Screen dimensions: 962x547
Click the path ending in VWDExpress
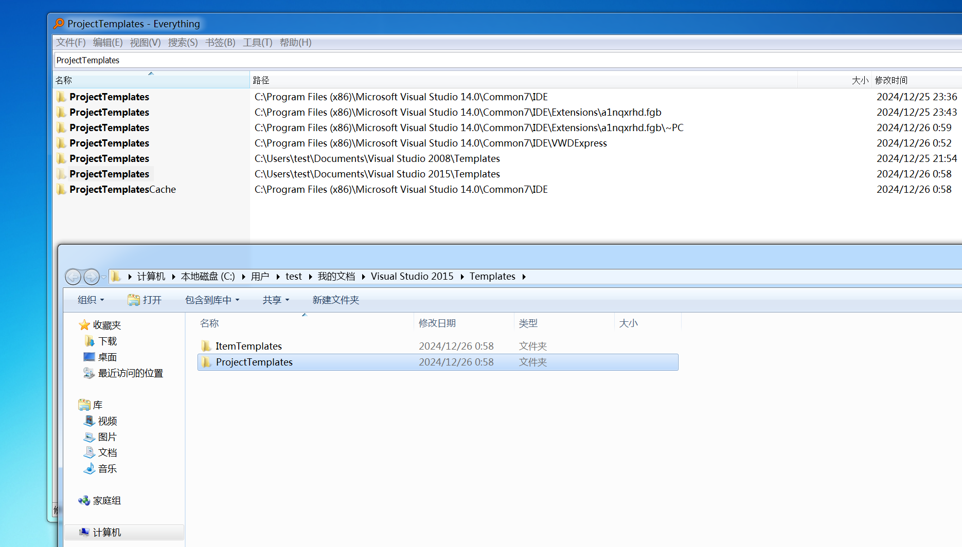coord(431,143)
